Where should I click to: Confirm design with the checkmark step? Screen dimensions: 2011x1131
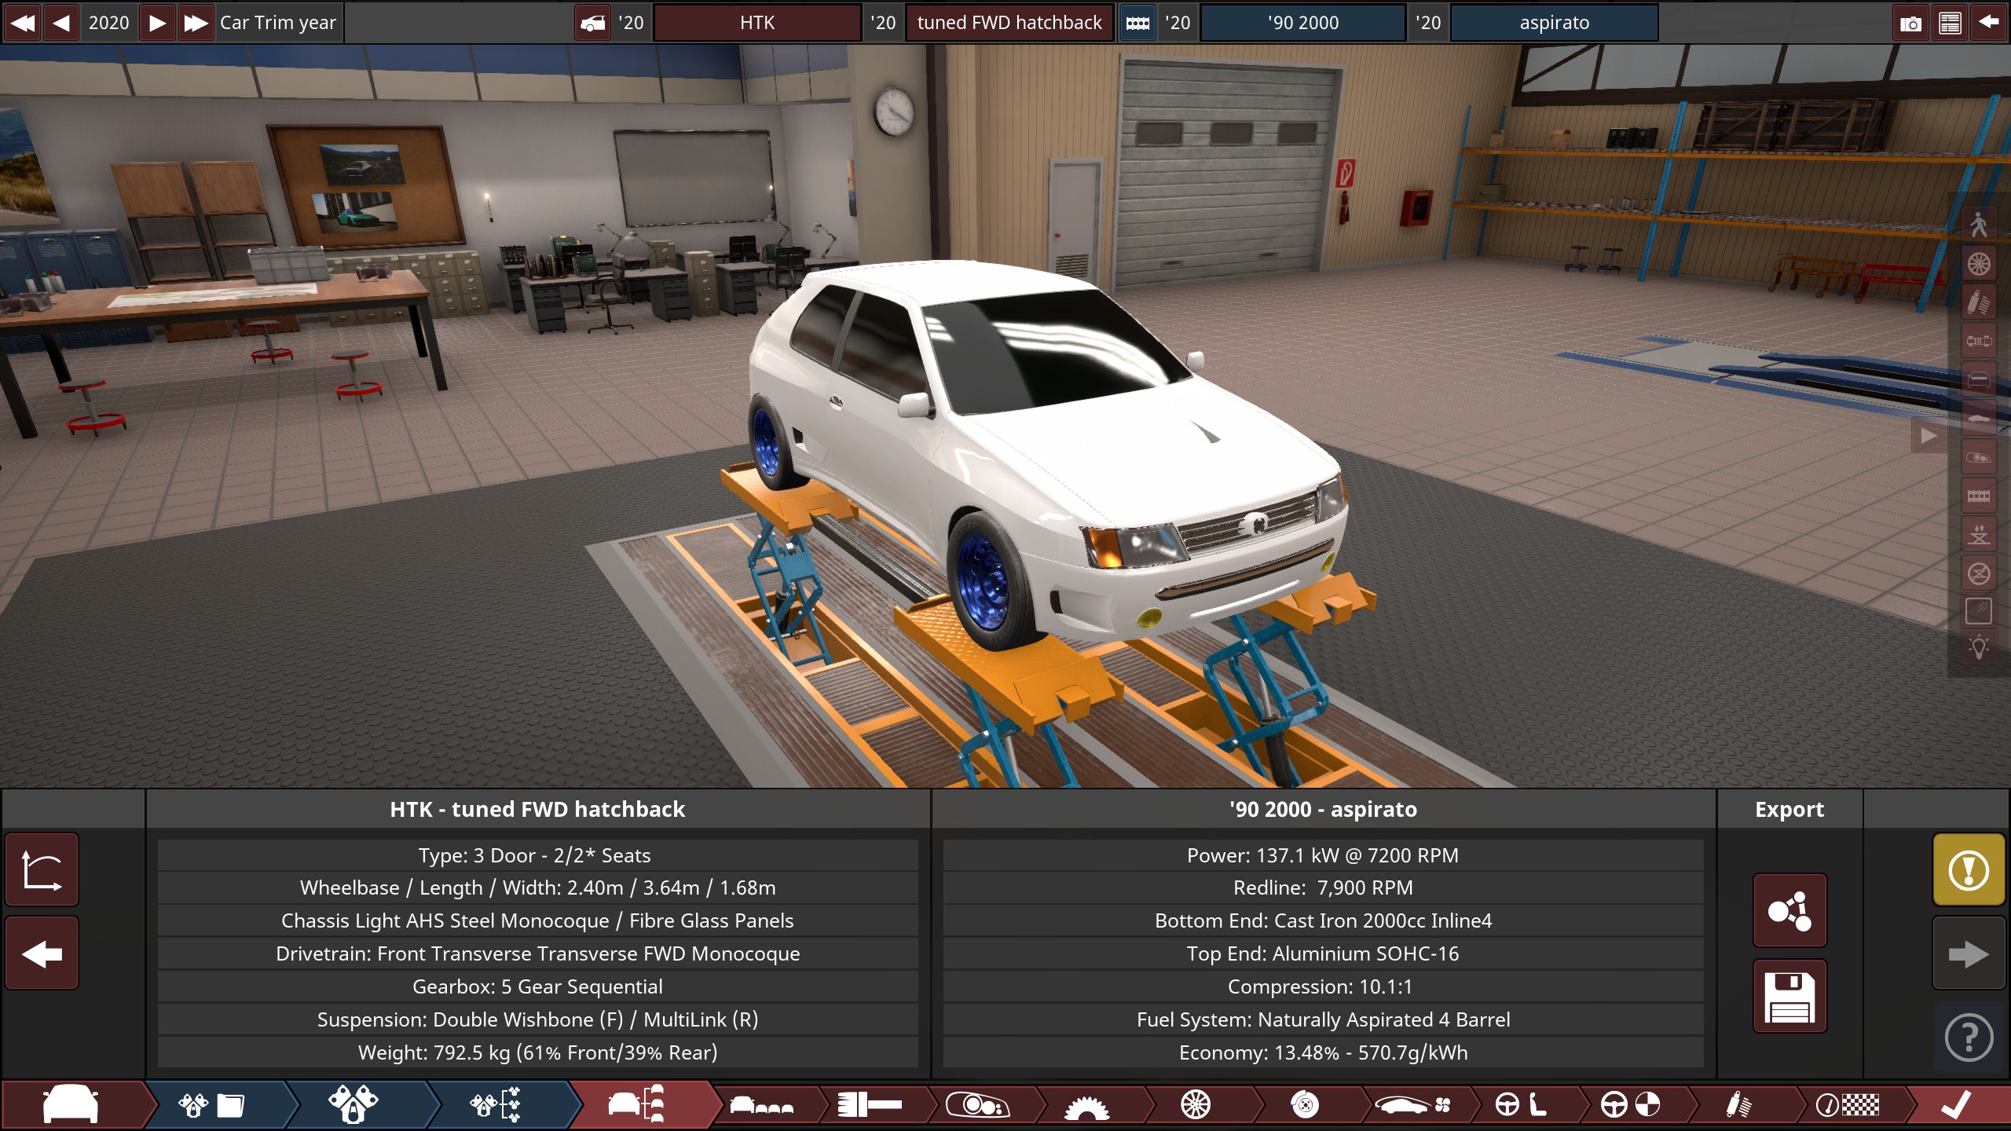[1956, 1105]
